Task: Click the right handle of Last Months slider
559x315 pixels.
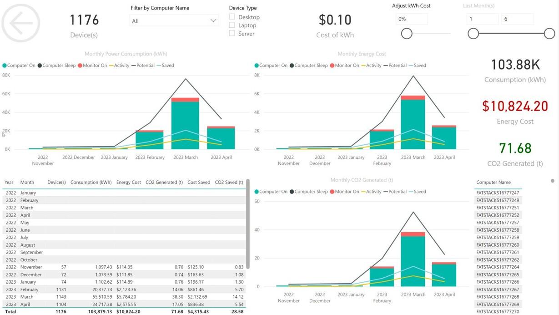Action: click(549, 33)
